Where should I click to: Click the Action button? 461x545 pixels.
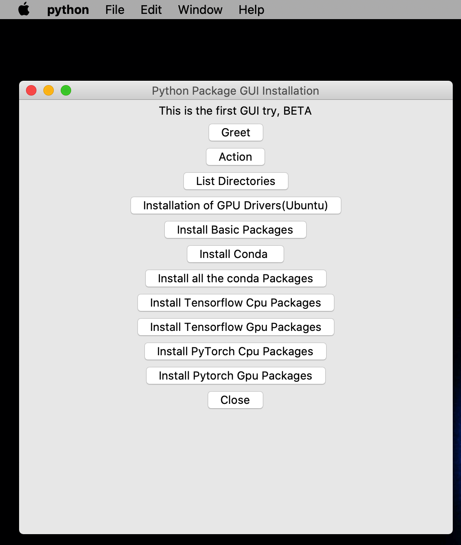[235, 157]
